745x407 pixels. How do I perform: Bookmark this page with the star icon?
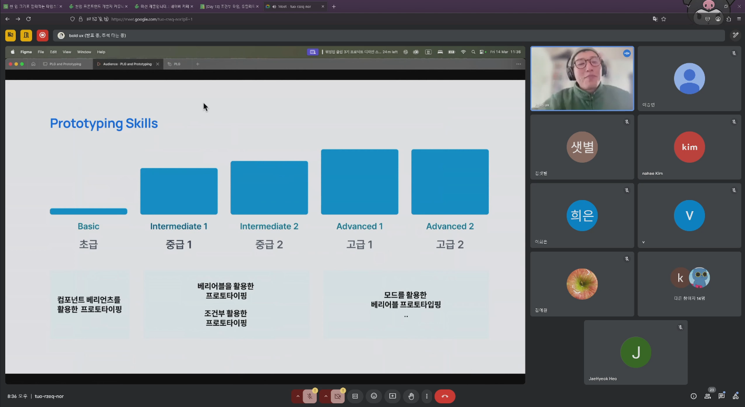(x=663, y=19)
